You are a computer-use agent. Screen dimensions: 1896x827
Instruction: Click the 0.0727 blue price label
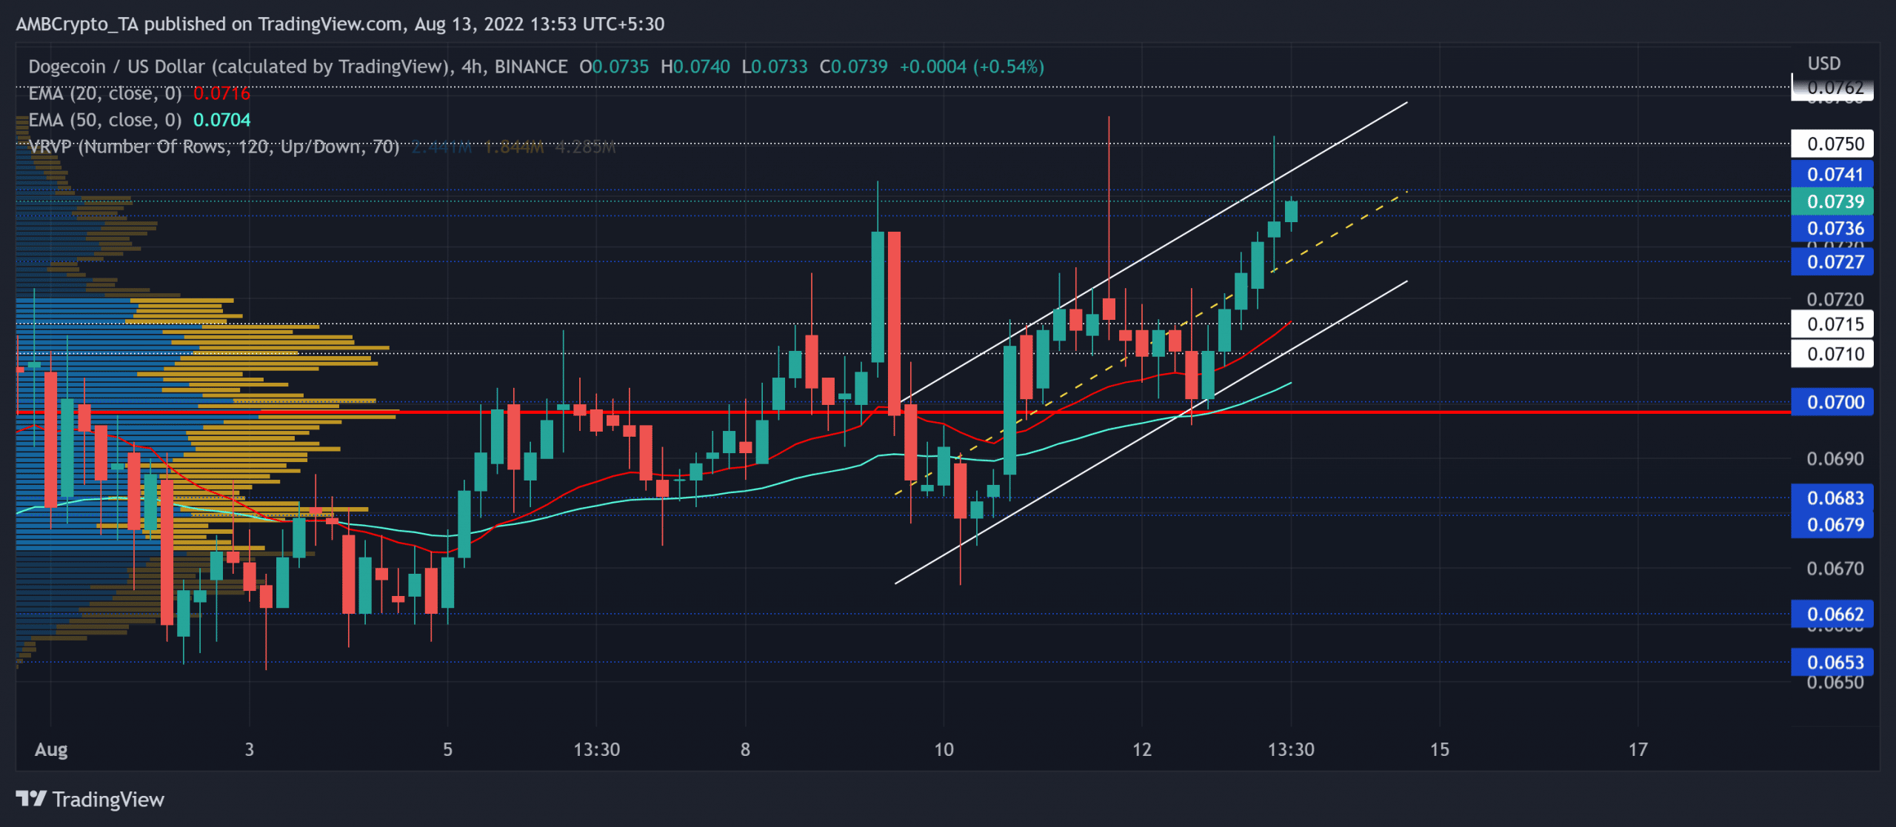(x=1832, y=261)
